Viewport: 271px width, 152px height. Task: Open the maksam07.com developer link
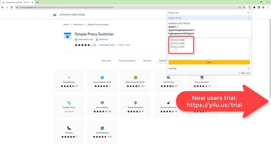[86, 39]
